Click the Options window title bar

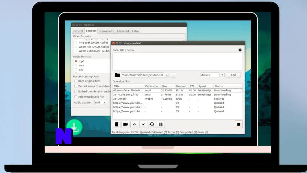click(129, 25)
